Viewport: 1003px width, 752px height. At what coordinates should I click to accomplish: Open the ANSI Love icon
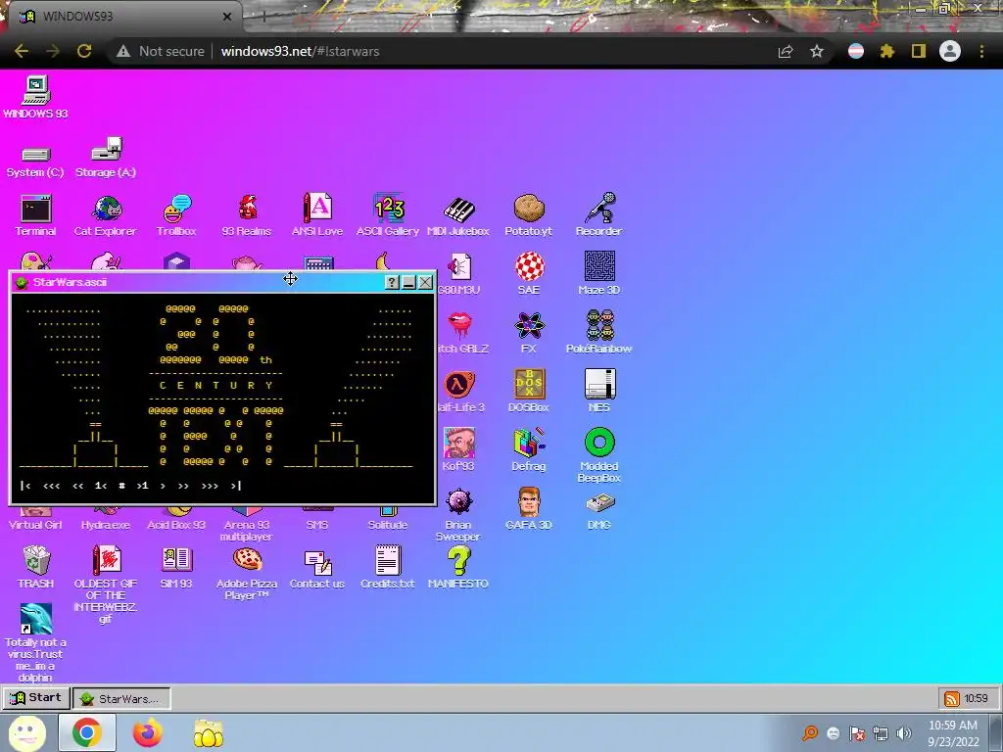point(317,208)
